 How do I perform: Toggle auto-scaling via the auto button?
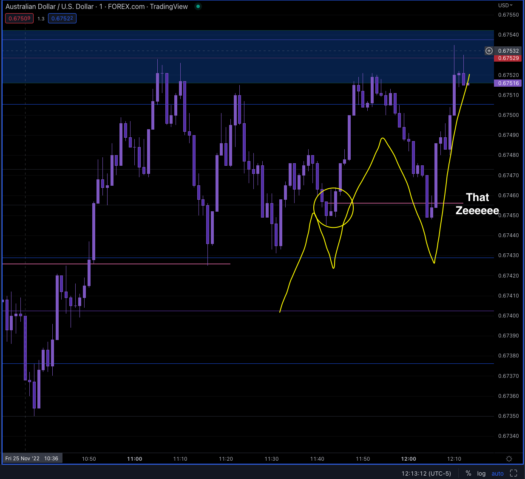[497, 473]
